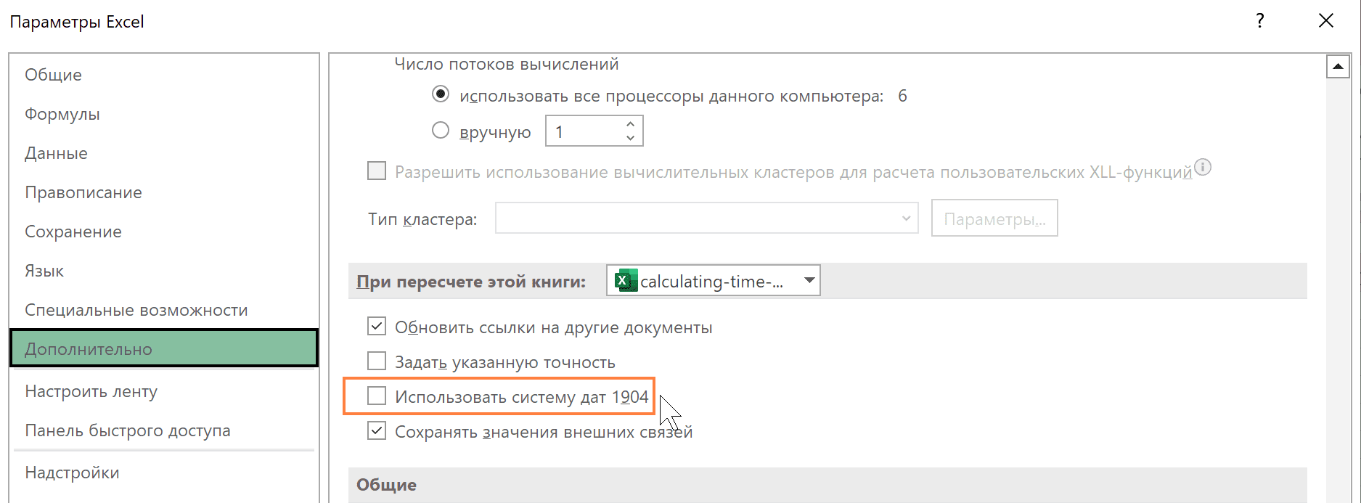This screenshot has width=1361, height=503.
Task: Close the Параметры Excel dialog
Action: click(1325, 21)
